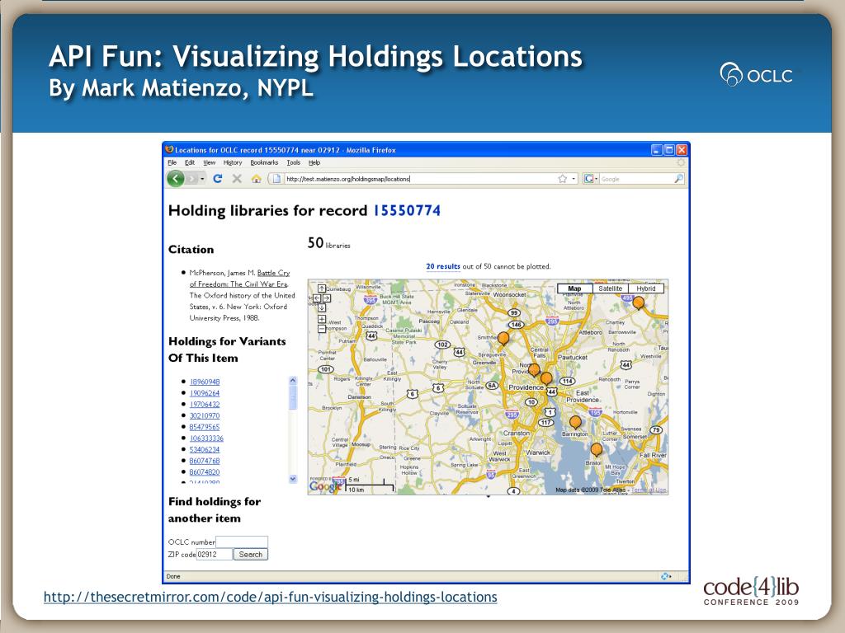Open variant holdings link 18960948
Screen dimensions: 845x633
coord(205,382)
